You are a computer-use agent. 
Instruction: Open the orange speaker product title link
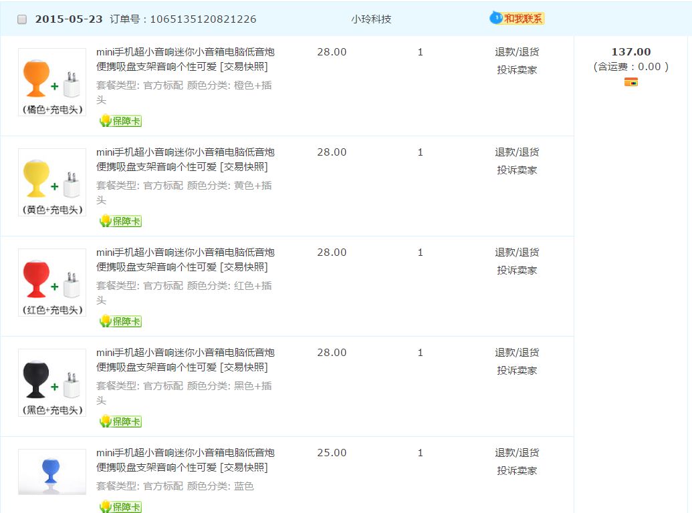point(185,59)
